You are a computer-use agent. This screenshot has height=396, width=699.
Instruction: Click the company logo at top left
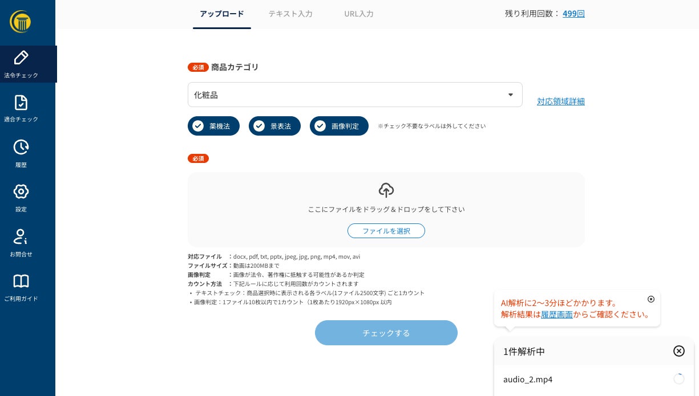(21, 22)
